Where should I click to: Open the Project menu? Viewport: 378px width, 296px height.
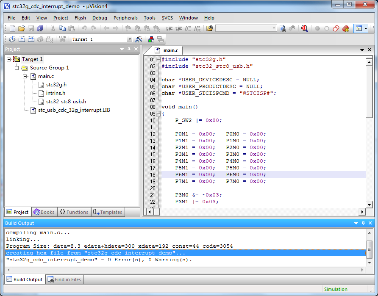[61, 18]
